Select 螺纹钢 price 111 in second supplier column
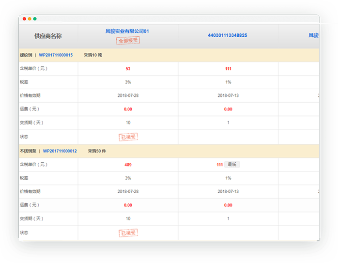The width and height of the screenshot is (338, 263). coord(228,69)
